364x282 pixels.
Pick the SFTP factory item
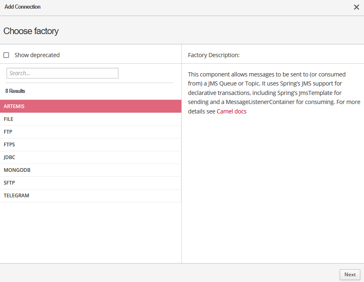pyautogui.click(x=90, y=183)
